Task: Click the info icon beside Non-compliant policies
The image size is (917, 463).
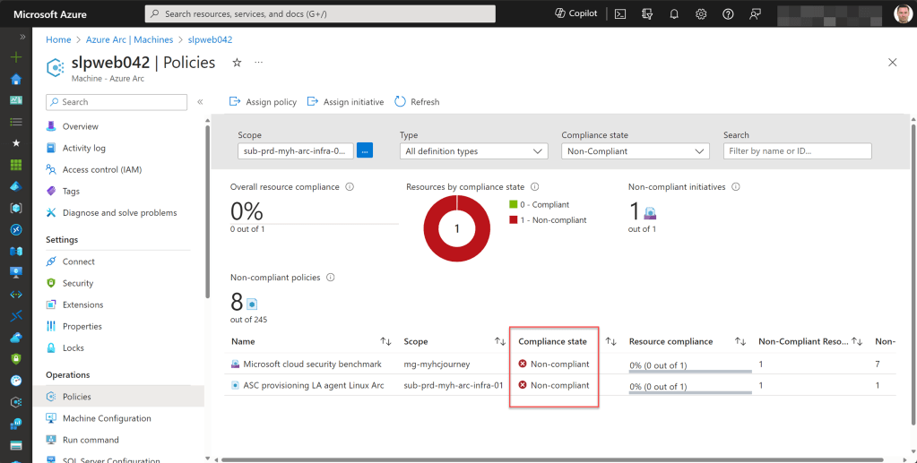Action: 331,278
